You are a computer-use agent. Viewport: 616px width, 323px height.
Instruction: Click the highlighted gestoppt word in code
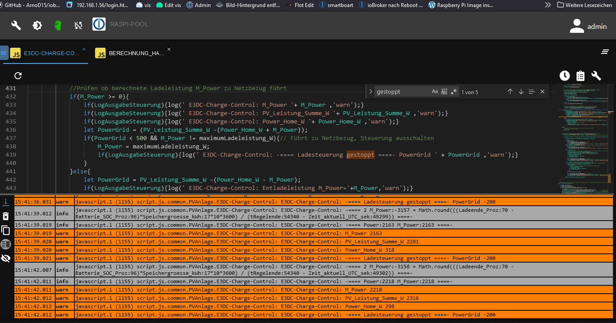click(361, 154)
